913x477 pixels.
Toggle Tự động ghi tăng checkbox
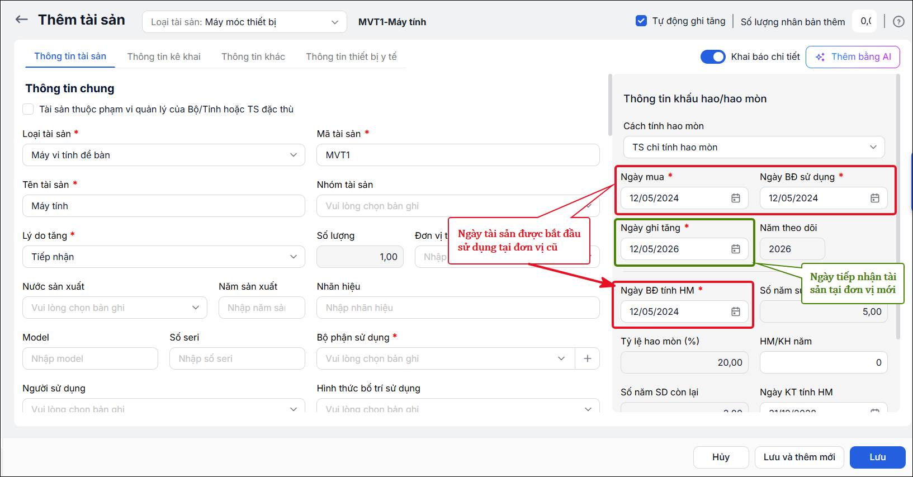(x=641, y=21)
